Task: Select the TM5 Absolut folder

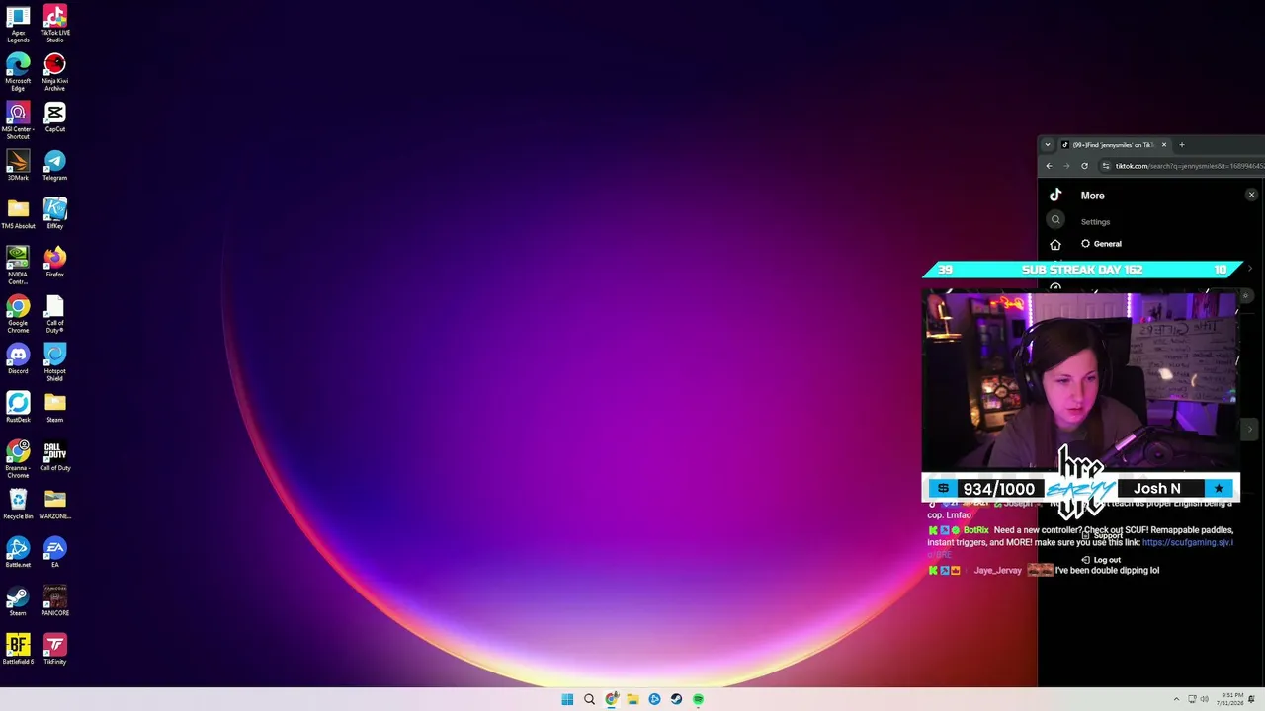Action: 18,213
